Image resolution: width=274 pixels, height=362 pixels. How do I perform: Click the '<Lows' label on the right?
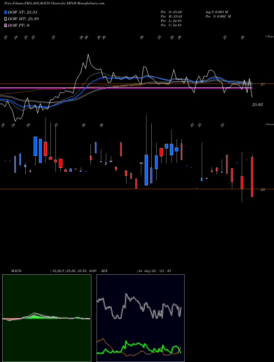(270, 124)
